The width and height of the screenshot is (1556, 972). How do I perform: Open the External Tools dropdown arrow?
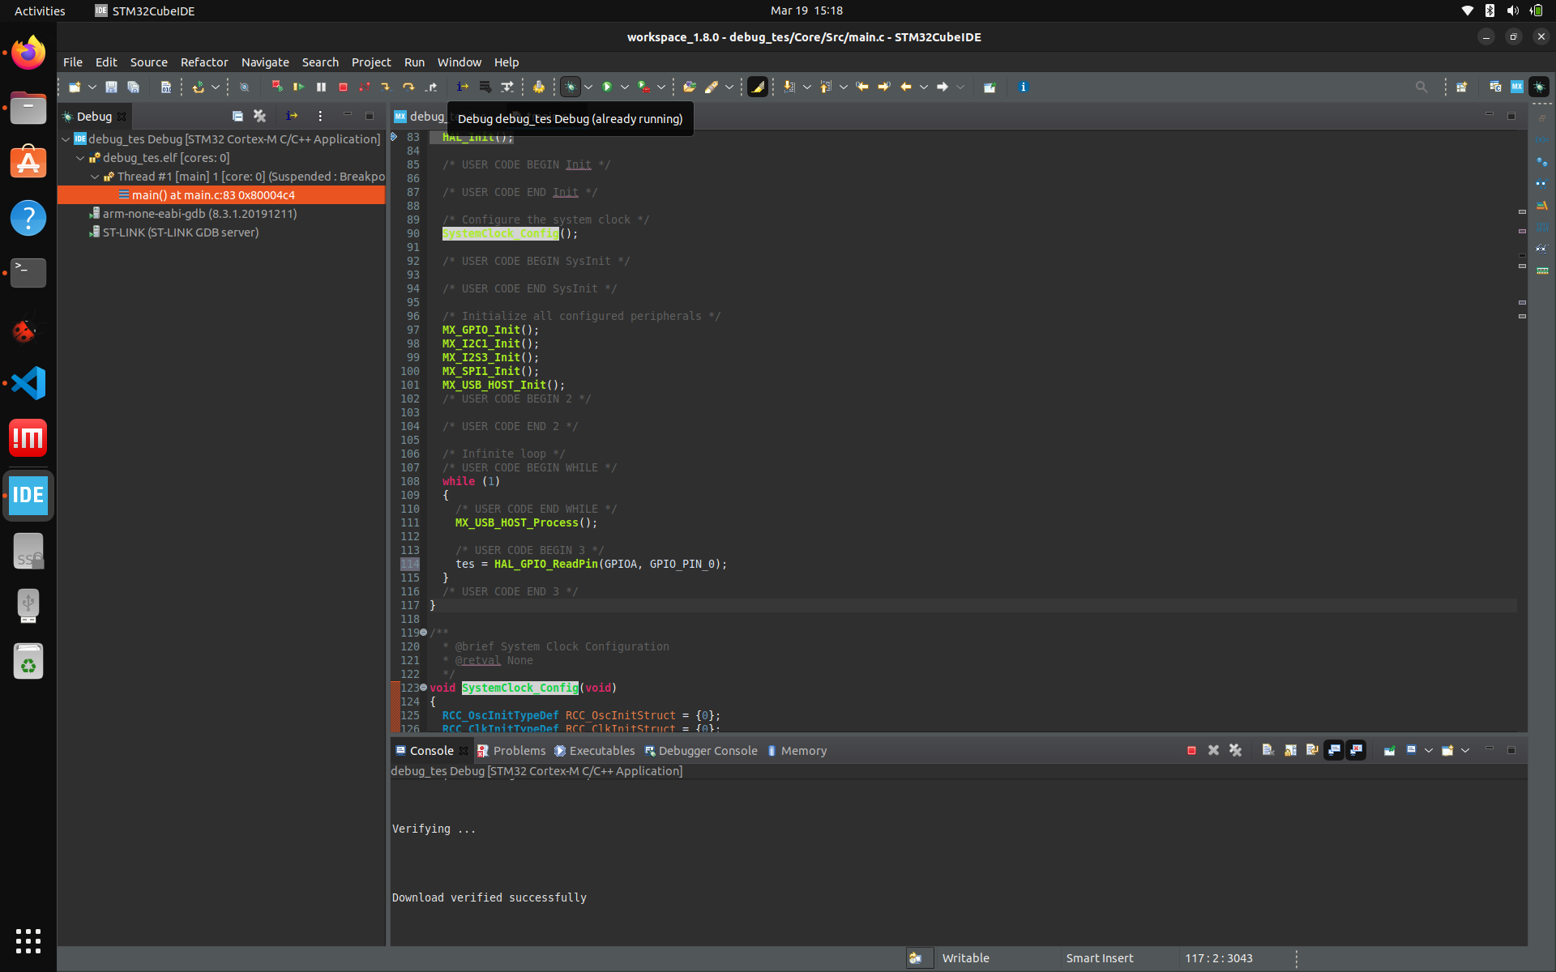point(661,87)
